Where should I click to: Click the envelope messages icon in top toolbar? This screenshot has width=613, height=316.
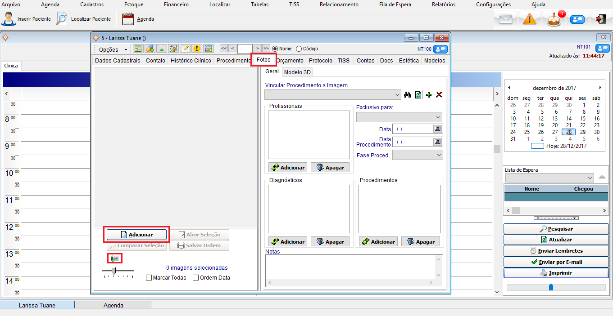coord(506,19)
